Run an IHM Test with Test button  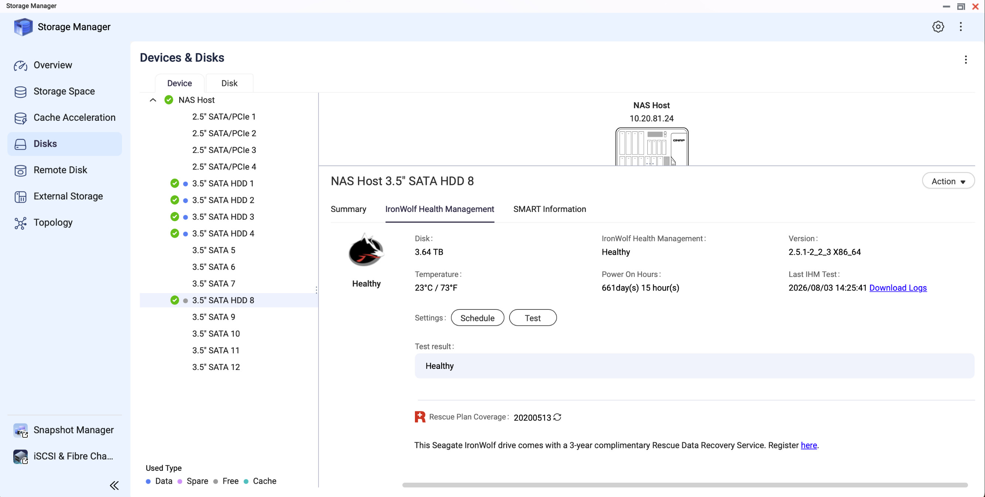tap(533, 318)
